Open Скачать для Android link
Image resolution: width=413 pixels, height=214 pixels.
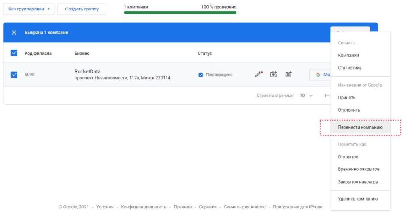[x=244, y=207]
